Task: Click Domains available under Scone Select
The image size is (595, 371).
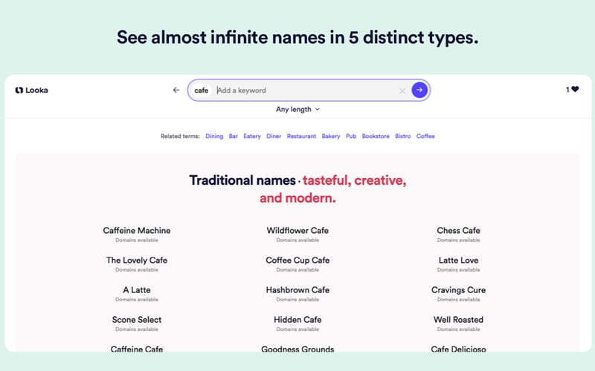Action: click(x=137, y=329)
